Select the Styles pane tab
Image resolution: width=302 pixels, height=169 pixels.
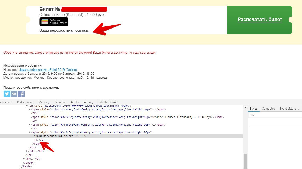point(253,109)
